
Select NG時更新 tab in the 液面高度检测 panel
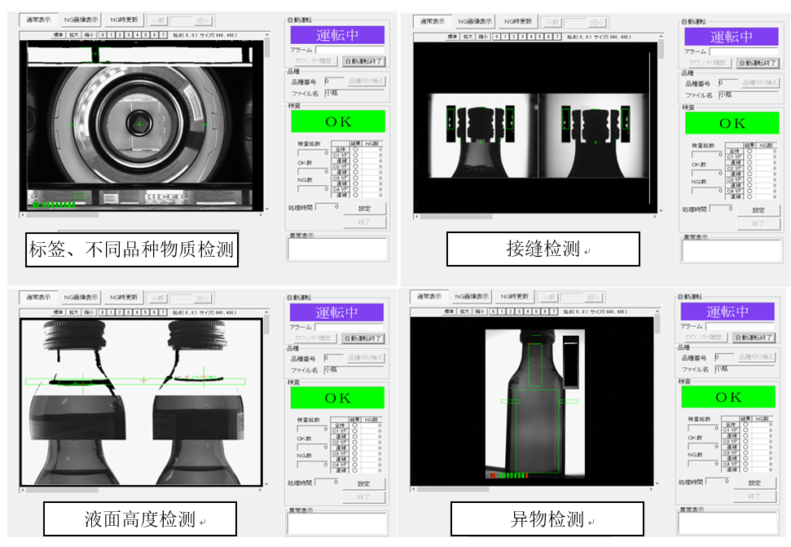(124, 298)
